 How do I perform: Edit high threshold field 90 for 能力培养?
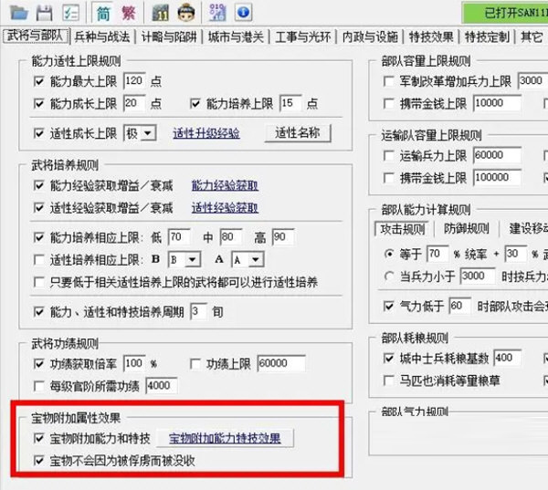tap(283, 237)
